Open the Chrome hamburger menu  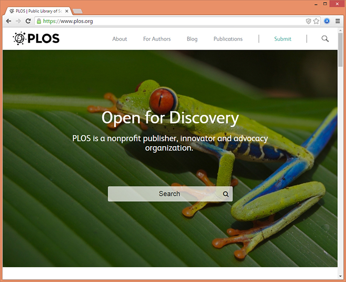[337, 21]
